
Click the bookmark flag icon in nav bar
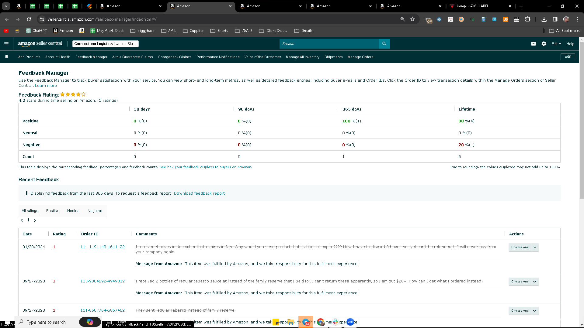[x=6, y=57]
